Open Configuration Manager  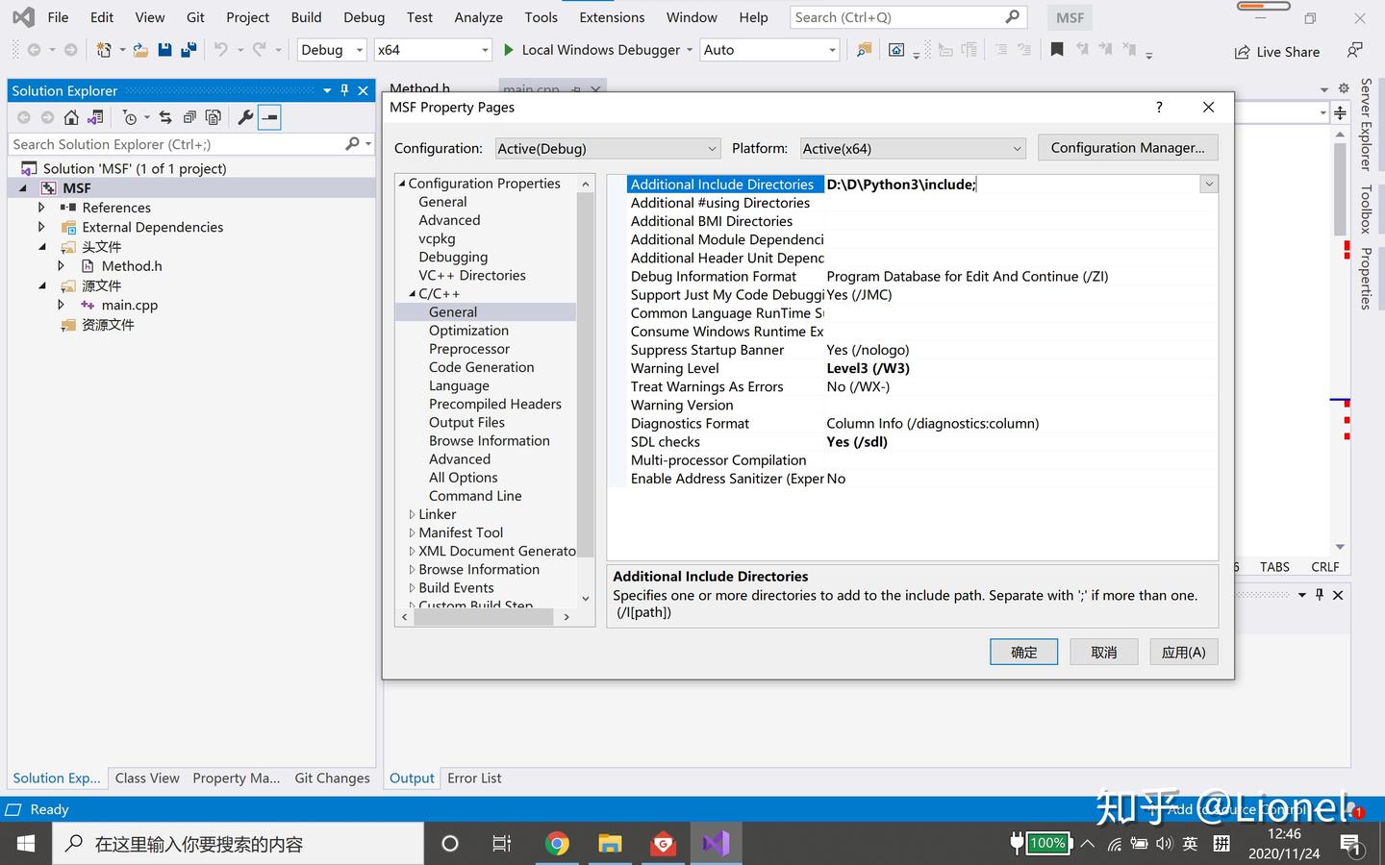[1127, 147]
